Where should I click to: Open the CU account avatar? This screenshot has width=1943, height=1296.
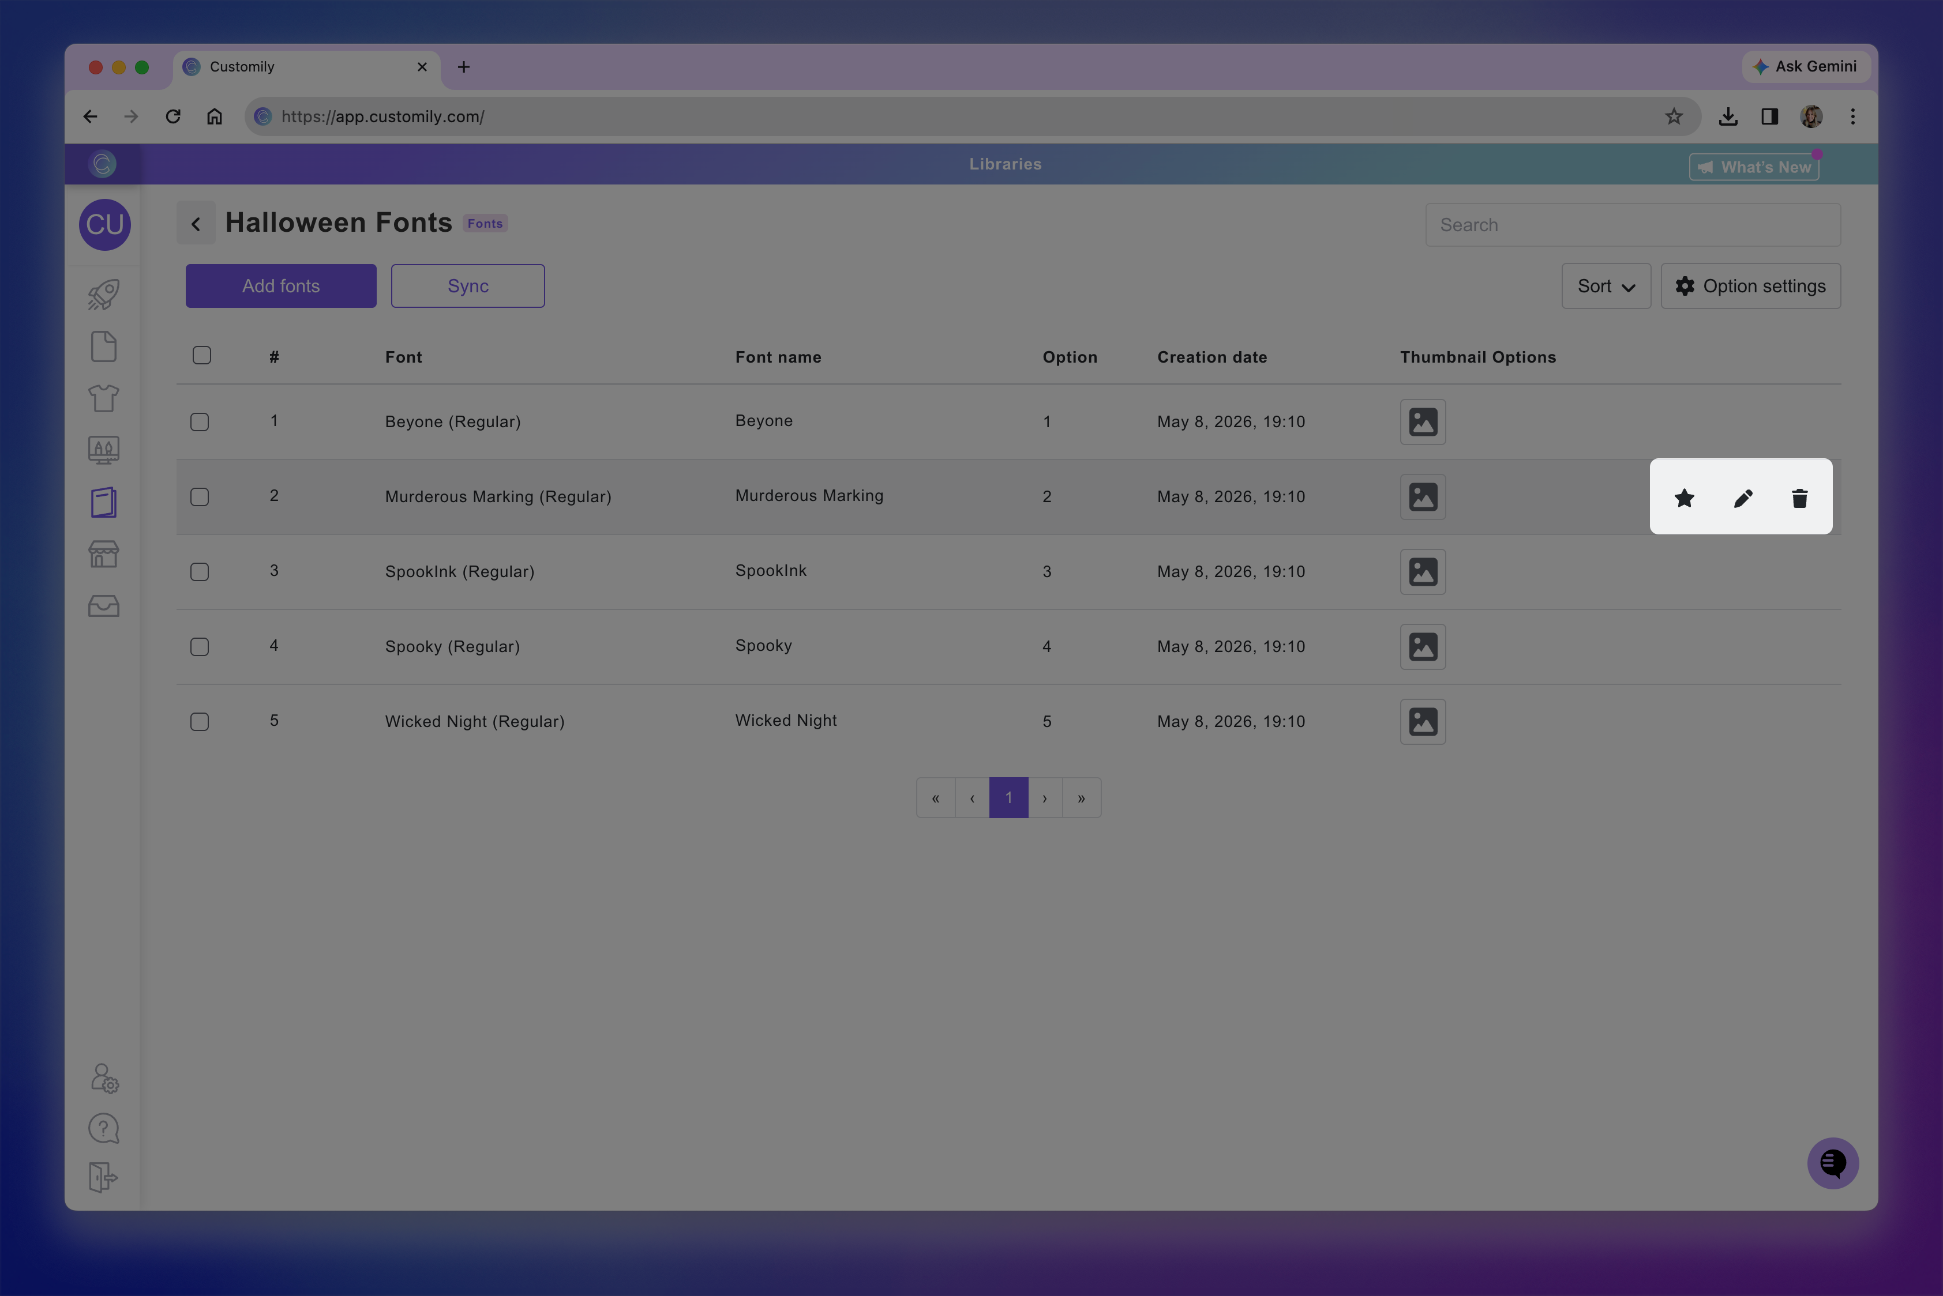105,224
